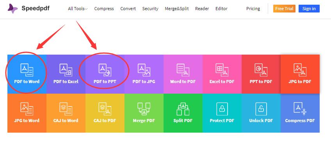Open the JPG to Word tool
331x142 pixels.
(x=27, y=113)
